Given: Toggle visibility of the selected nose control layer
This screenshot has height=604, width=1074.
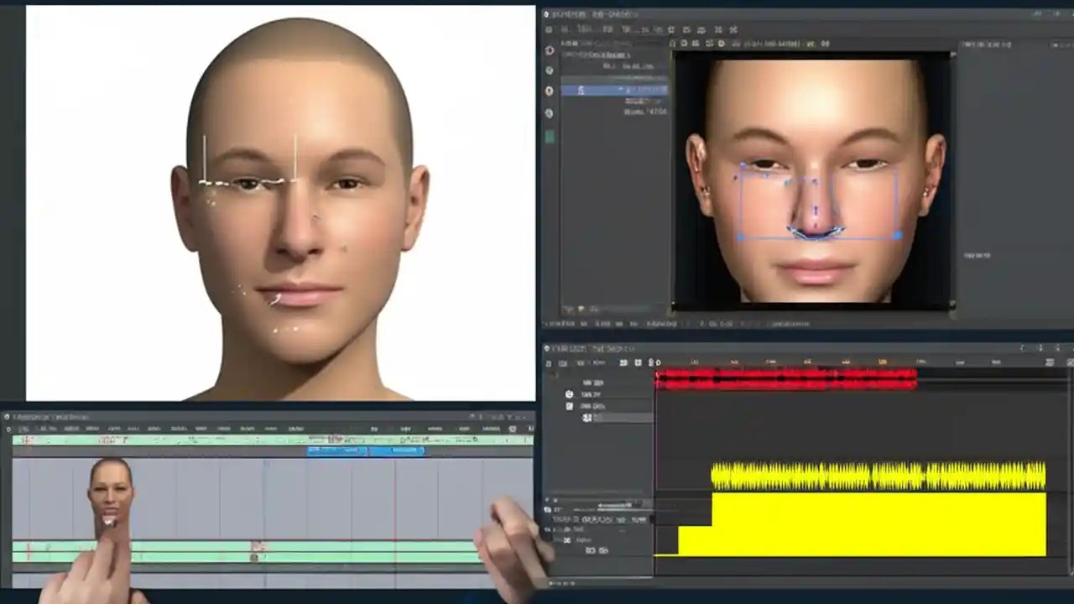Looking at the screenshot, I should tap(550, 90).
